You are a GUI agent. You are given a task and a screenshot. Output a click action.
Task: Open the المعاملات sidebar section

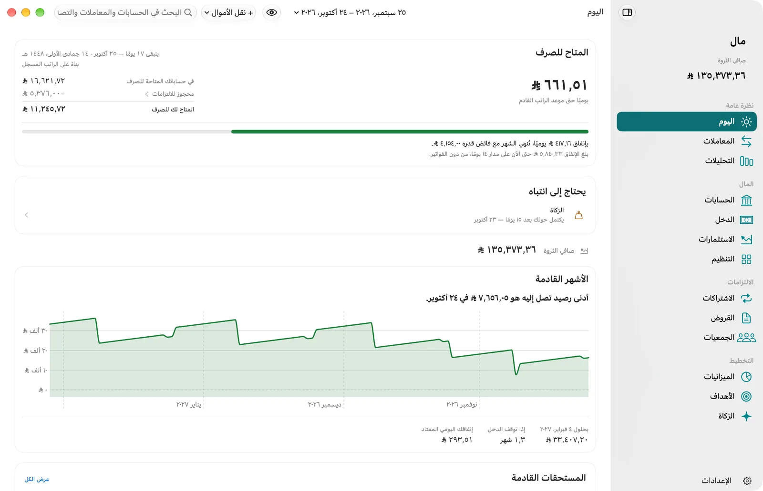[687, 141]
